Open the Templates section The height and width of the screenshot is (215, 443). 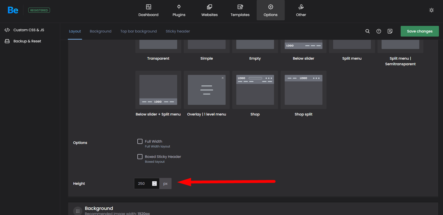[x=240, y=10]
